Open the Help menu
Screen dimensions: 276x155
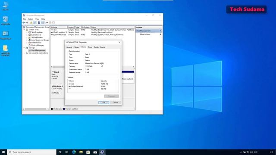pyautogui.click(x=43, y=19)
